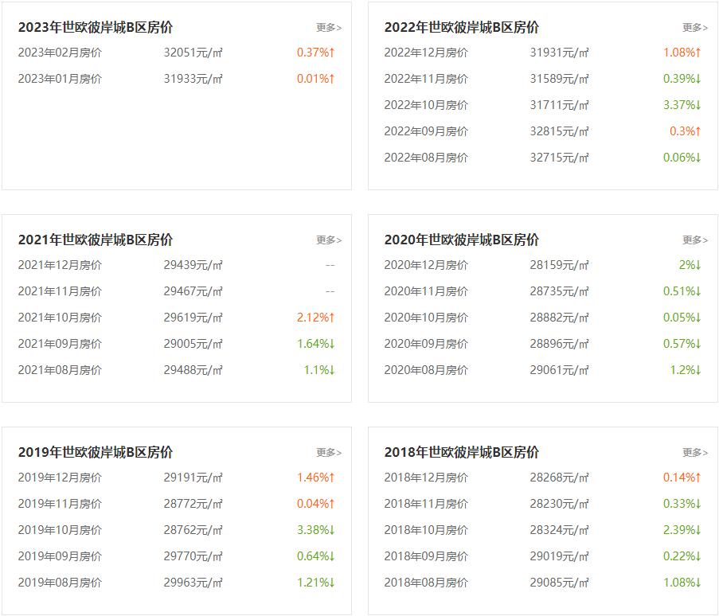Click the 2019年12月房价 entry

[x=61, y=478]
